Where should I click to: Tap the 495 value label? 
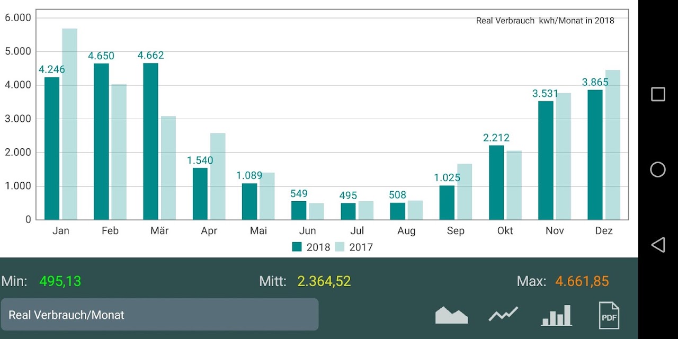348,196
